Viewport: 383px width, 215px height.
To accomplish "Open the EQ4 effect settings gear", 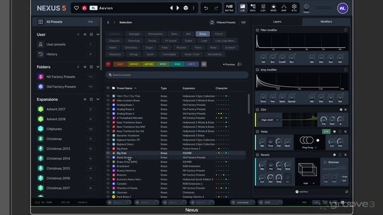I will pyautogui.click(x=341, y=110).
